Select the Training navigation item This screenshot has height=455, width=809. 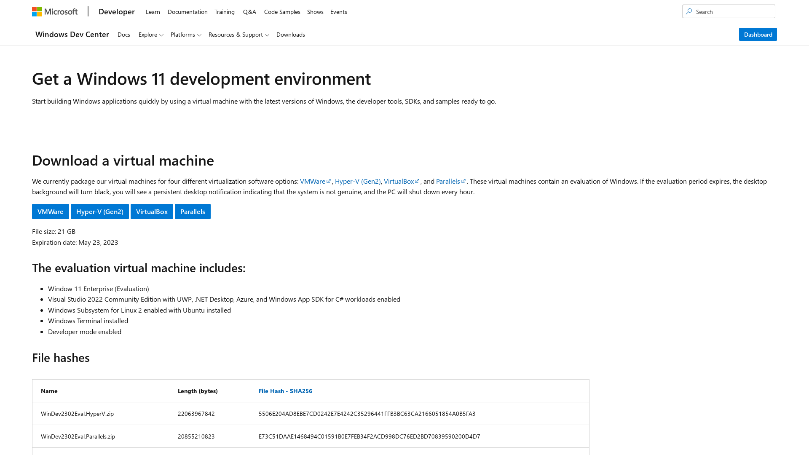pyautogui.click(x=225, y=12)
